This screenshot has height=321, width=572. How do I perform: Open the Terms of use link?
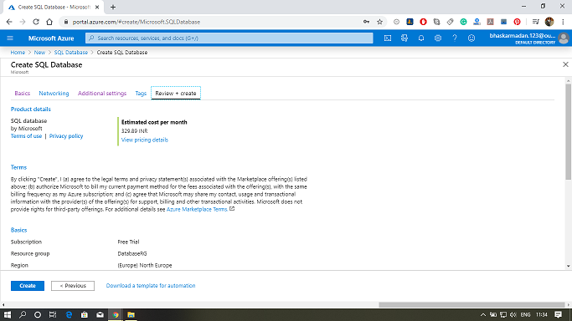point(26,136)
